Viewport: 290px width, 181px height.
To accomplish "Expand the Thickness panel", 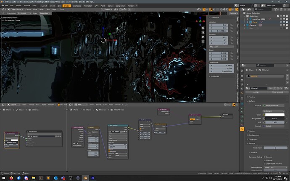I will tap(253, 139).
